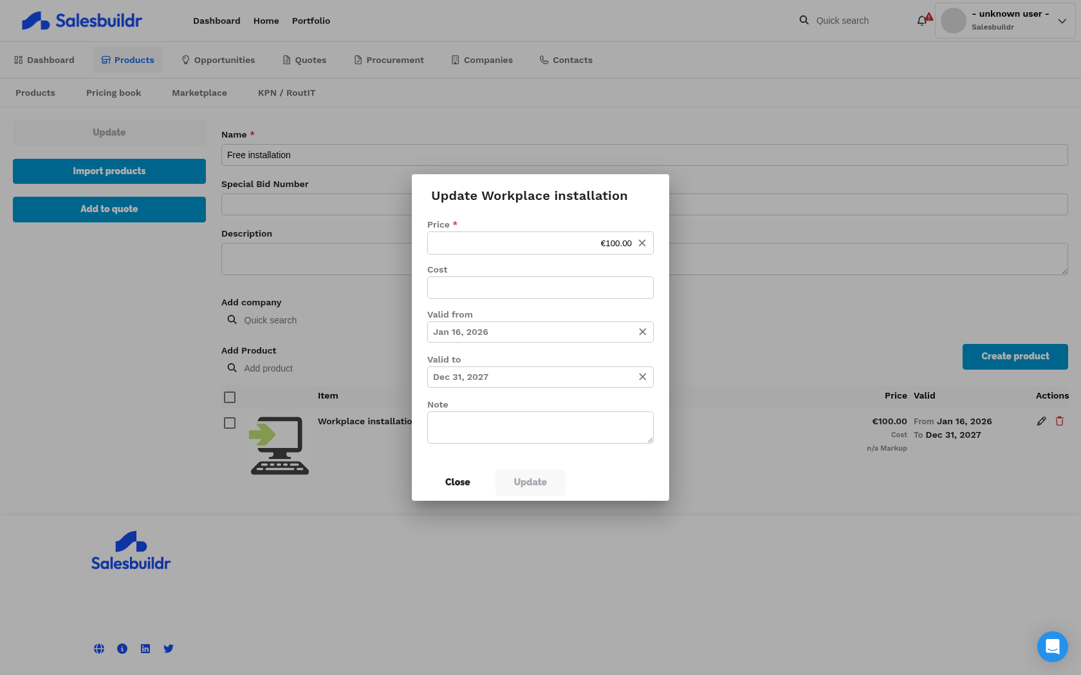Open the Companies tab
This screenshot has width=1081, height=675.
482,60
